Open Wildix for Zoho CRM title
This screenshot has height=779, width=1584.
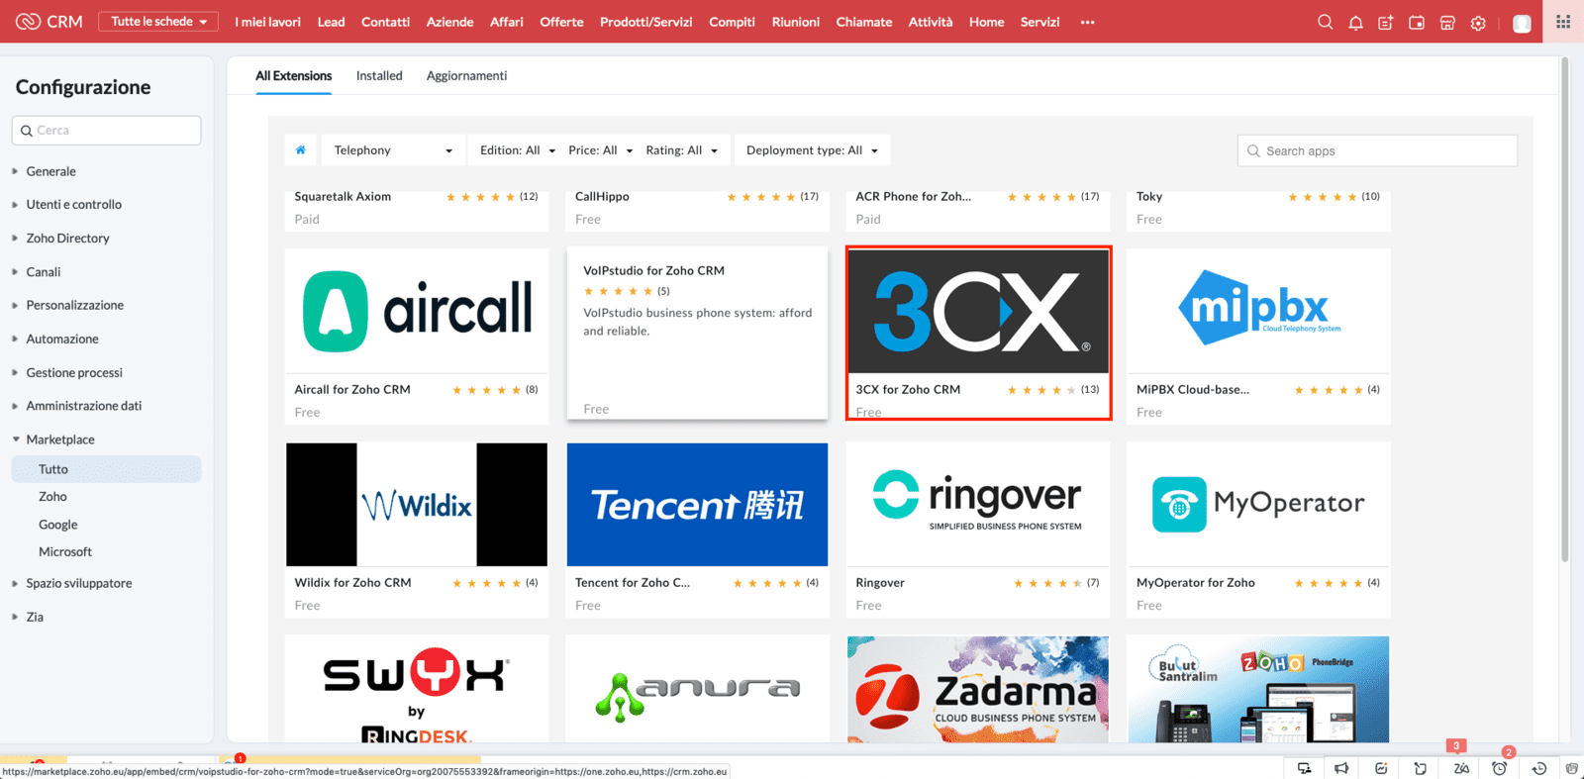352,583
